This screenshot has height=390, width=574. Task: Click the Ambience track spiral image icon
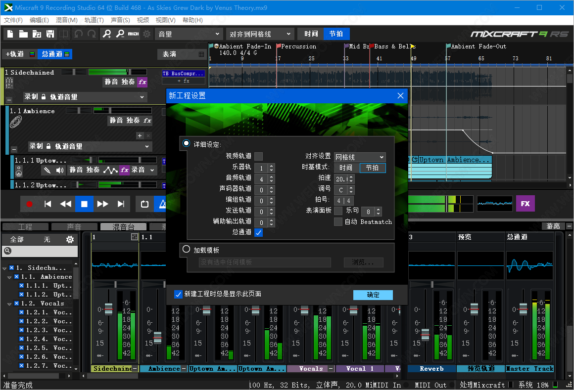(x=15, y=123)
